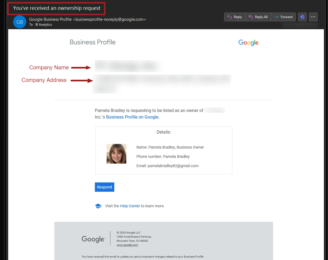Click the Reply arrow icon
The height and width of the screenshot is (260, 328).
tap(230, 17)
